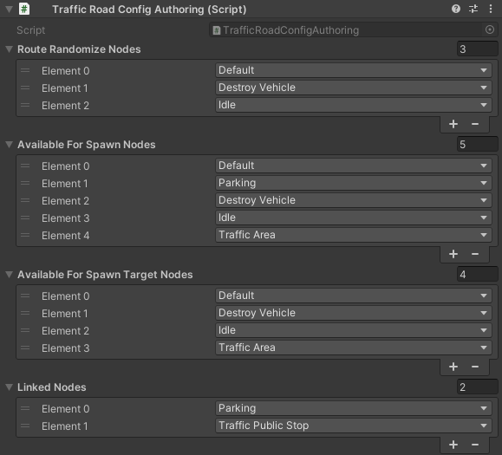Viewport: 502px width, 455px height.
Task: Collapse the Traffic Road Config Authoring component
Action: pos(9,9)
